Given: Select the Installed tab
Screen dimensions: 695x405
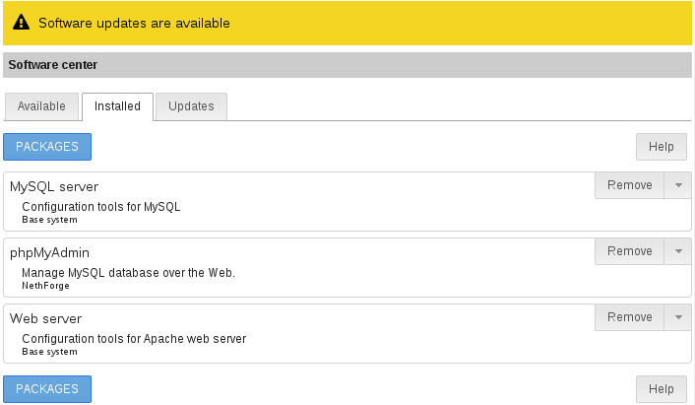Looking at the screenshot, I should click(x=117, y=106).
